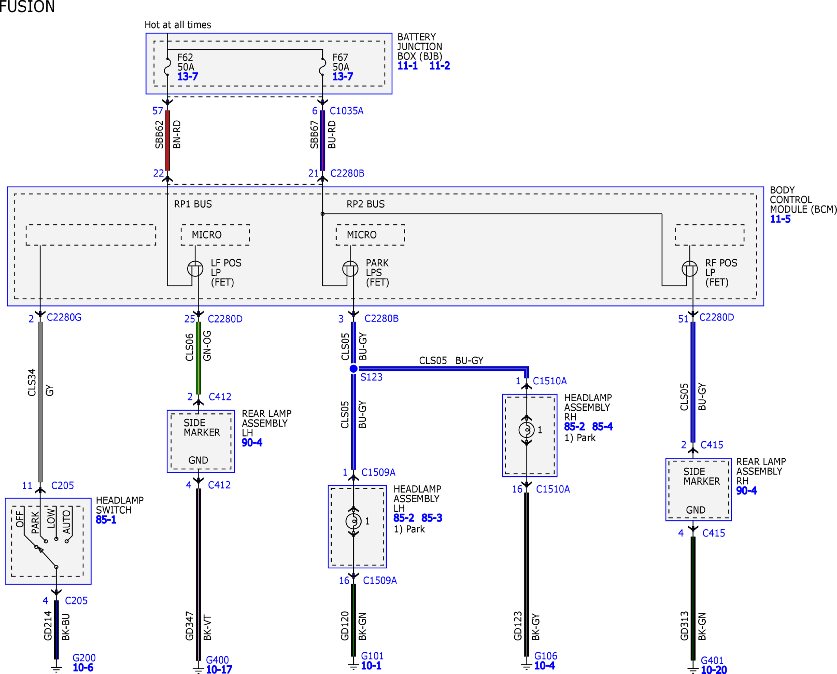The height and width of the screenshot is (674, 837).
Task: Open Rear Lamp Assembly LH 90-4 link
Action: click(252, 443)
